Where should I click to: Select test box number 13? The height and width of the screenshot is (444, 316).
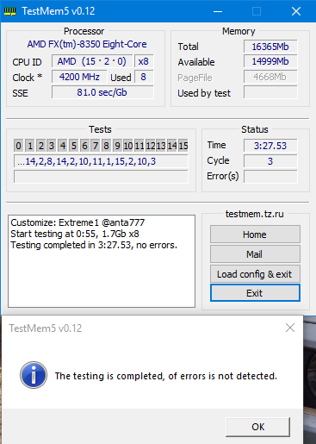(x=161, y=146)
